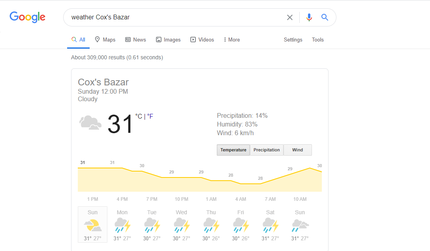Select Monday's thunderstorm forecast icon

(x=122, y=225)
